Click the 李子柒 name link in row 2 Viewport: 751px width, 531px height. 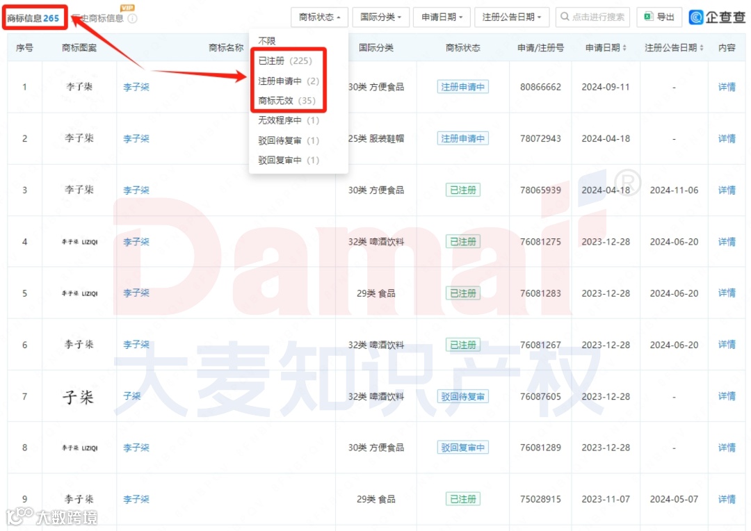coord(136,138)
